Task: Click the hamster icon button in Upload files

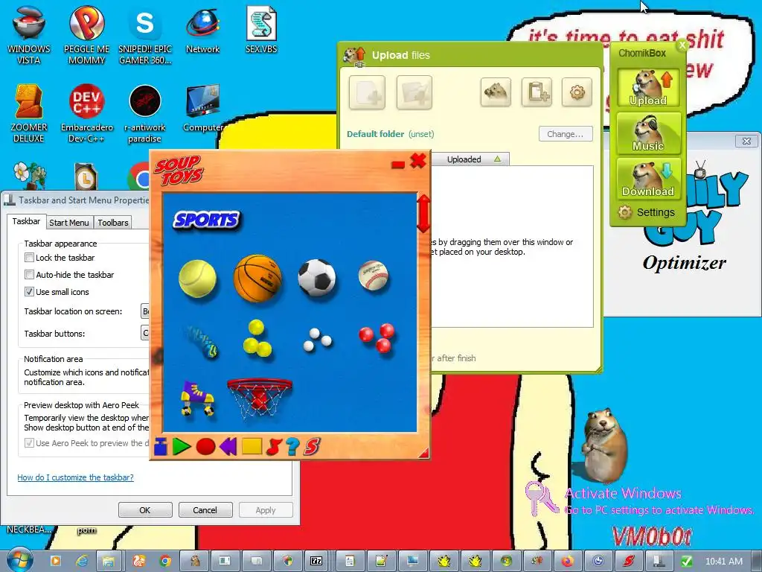Action: coord(496,92)
